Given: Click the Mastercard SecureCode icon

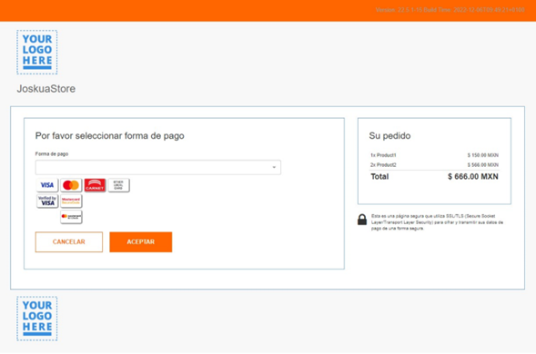Looking at the screenshot, I should (x=71, y=201).
